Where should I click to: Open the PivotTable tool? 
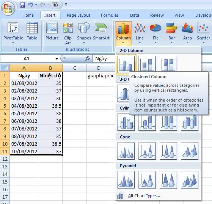(x=13, y=33)
